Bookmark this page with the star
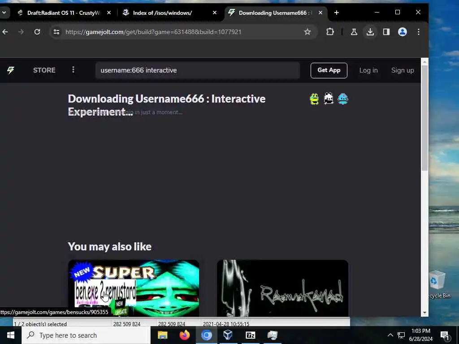This screenshot has height=344, width=459. pos(307,32)
